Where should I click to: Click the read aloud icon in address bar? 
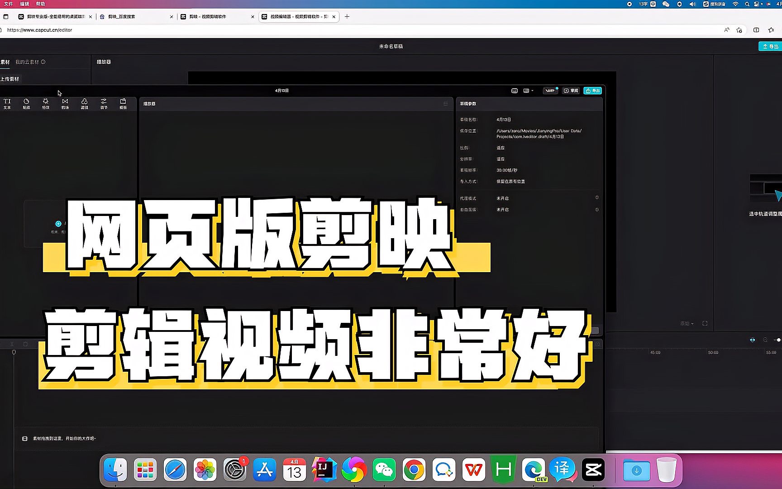(727, 30)
